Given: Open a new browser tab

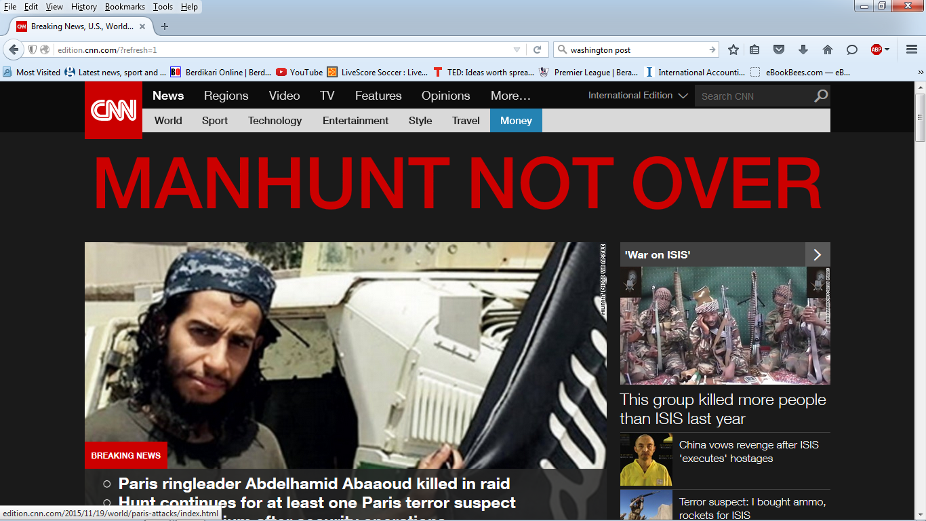Looking at the screenshot, I should [x=164, y=26].
